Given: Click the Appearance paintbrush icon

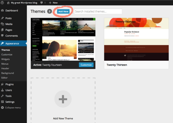Looking at the screenshot, I should click(x=2, y=43).
